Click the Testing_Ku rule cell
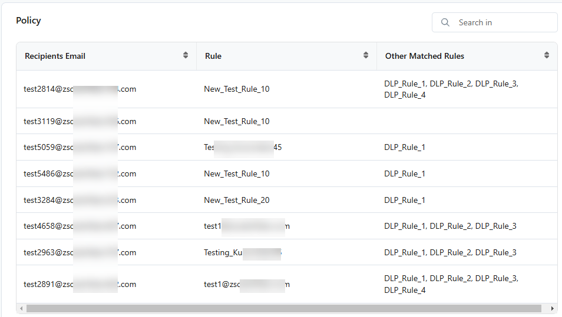The width and height of the screenshot is (562, 317). (242, 252)
